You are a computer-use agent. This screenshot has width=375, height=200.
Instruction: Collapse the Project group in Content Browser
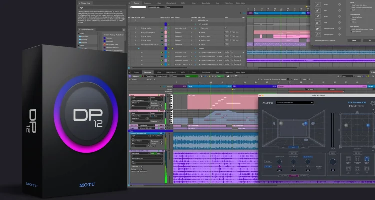pyautogui.click(x=78, y=33)
